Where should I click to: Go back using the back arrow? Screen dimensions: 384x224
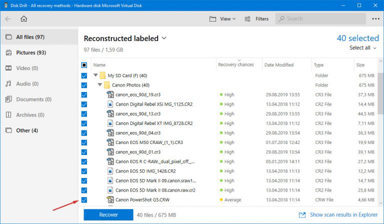[8, 19]
